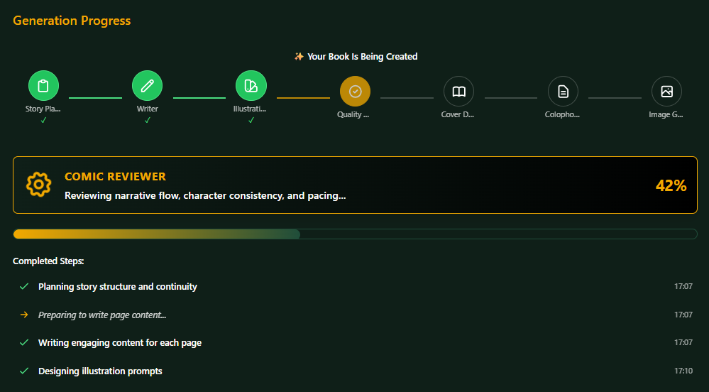Screen dimensions: 709x392
Task: Click checkmark beside Planning story structure
Action: coord(24,286)
